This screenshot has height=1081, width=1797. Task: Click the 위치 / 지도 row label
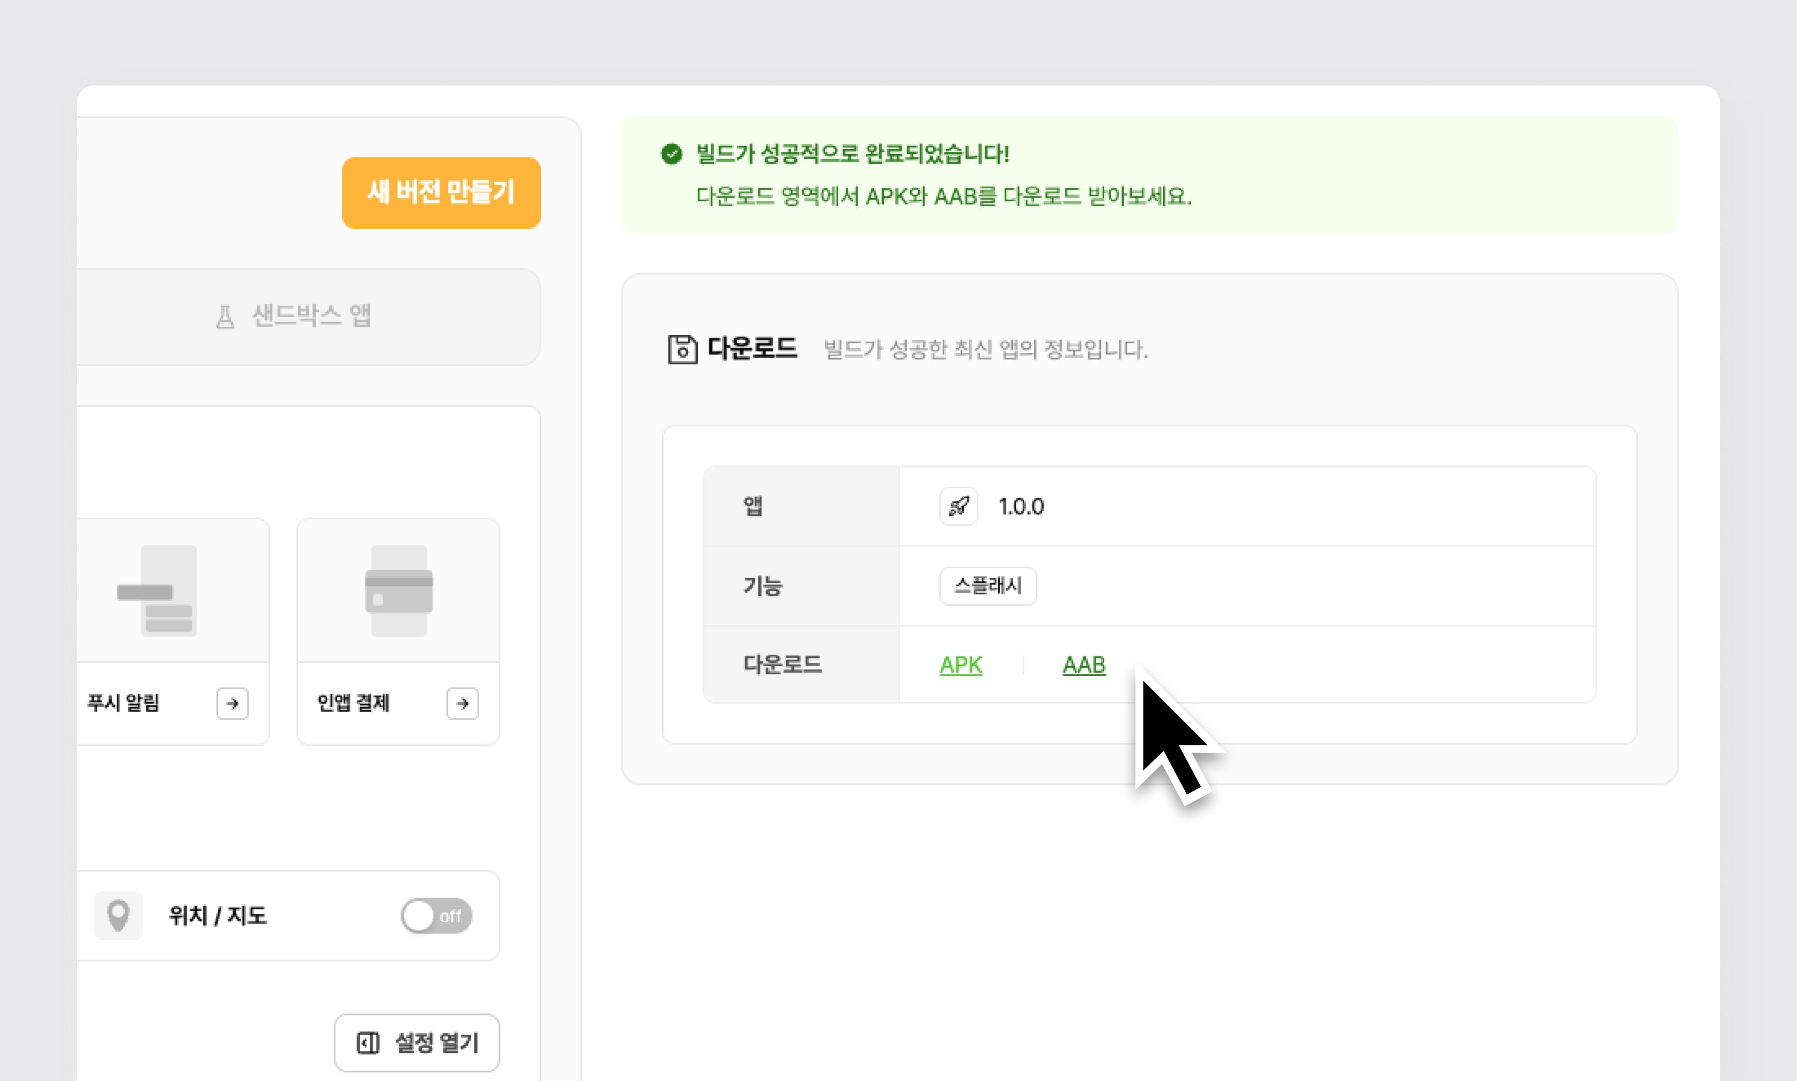[217, 916]
